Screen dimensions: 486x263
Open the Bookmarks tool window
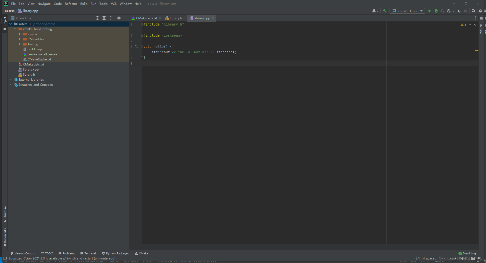pos(5,237)
